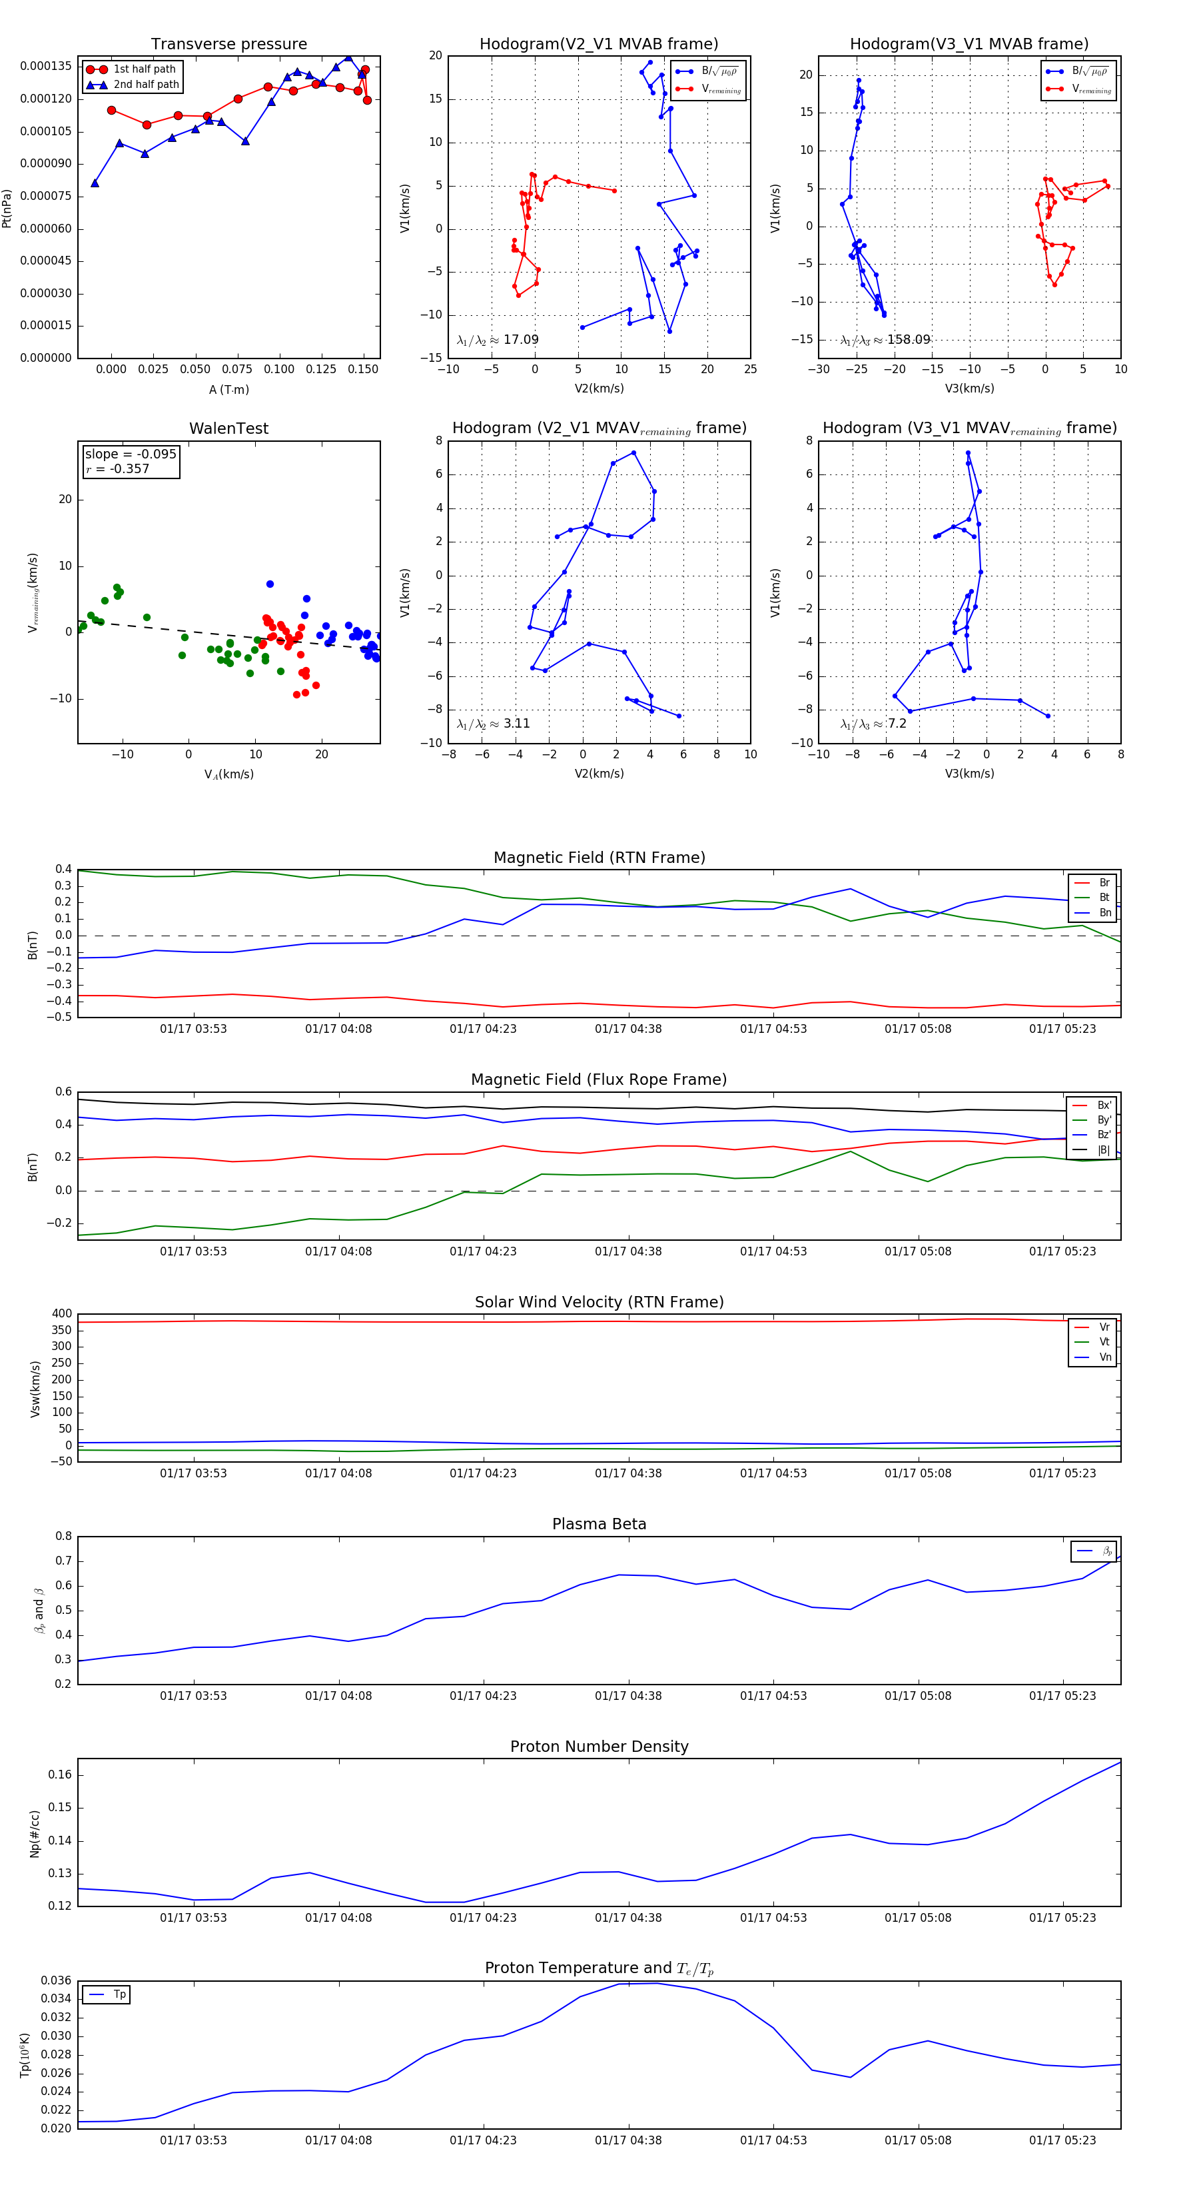Screen dimensions: 1199x2199
Task: Click "01/17 04:08" tick under RTN Magnetic Field plot
Action: point(339,1029)
